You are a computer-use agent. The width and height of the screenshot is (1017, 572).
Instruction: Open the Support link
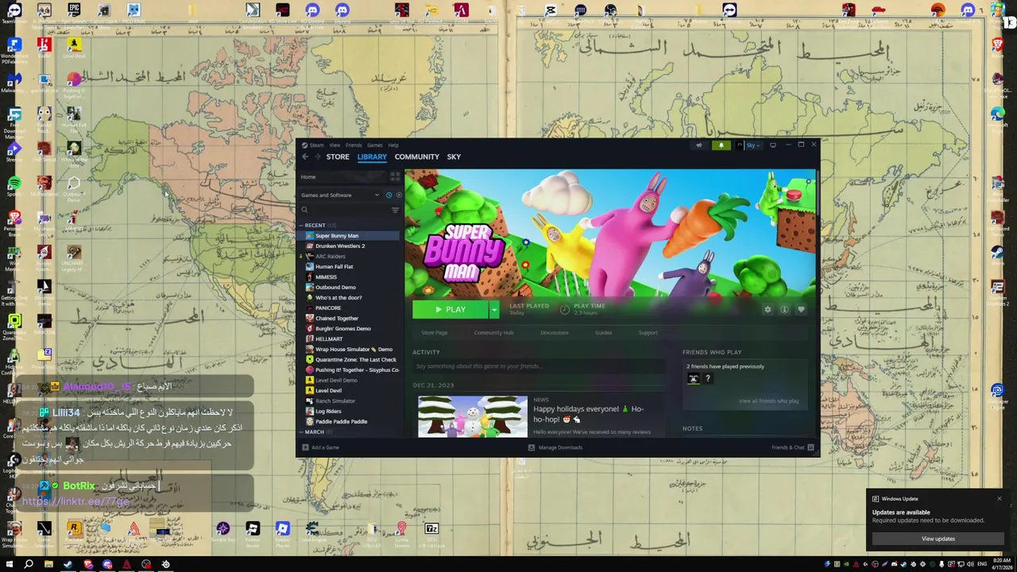click(648, 333)
